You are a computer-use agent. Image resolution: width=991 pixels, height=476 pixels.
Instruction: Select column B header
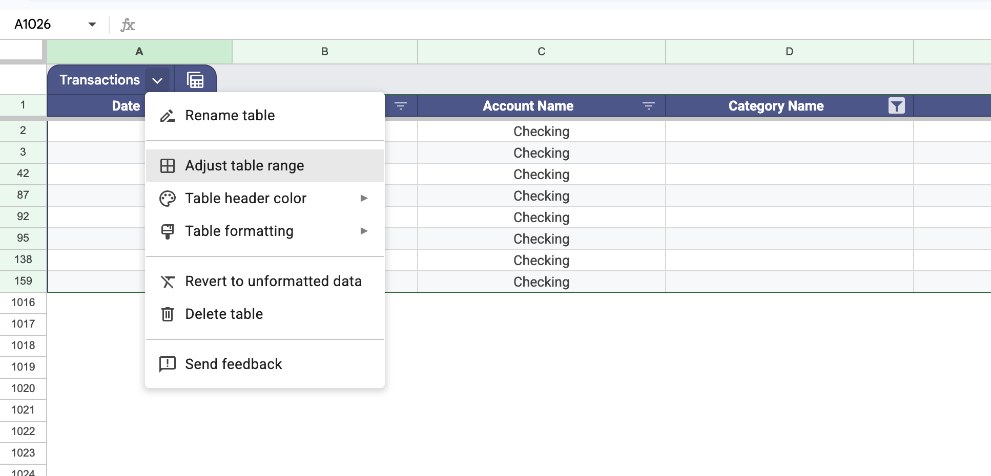(325, 52)
